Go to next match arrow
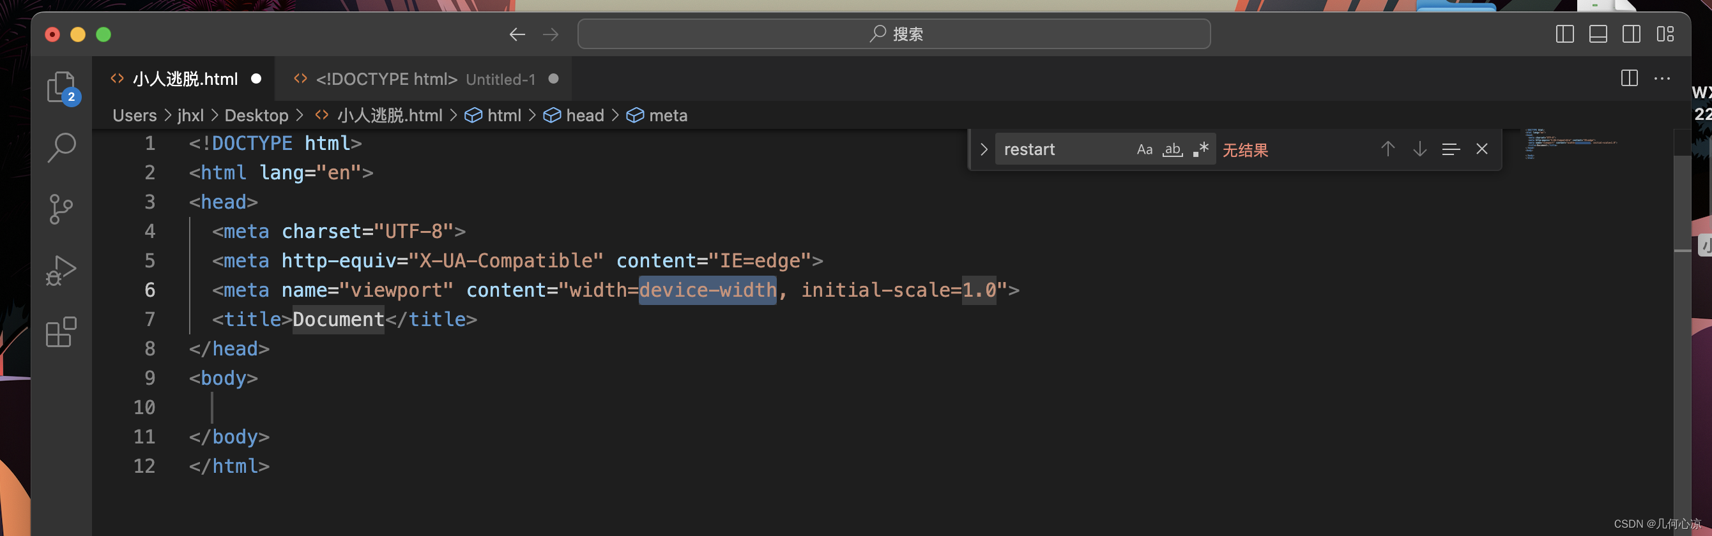 coord(1419,149)
